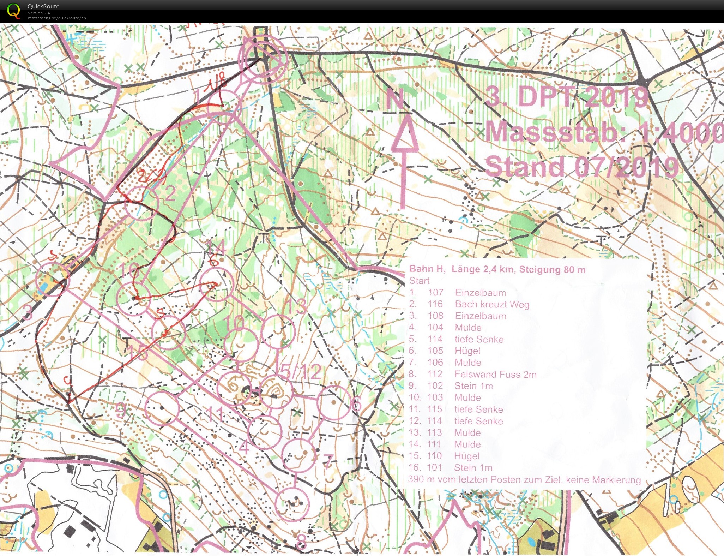Click the QuickRoute title text

(43, 6)
